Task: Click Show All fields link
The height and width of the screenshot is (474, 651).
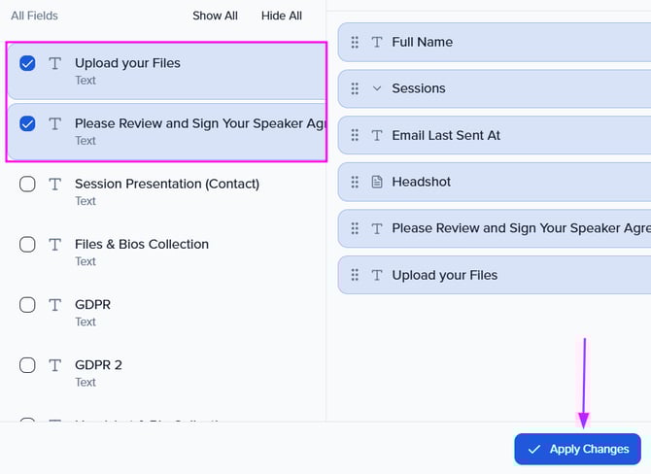Action: pyautogui.click(x=215, y=16)
